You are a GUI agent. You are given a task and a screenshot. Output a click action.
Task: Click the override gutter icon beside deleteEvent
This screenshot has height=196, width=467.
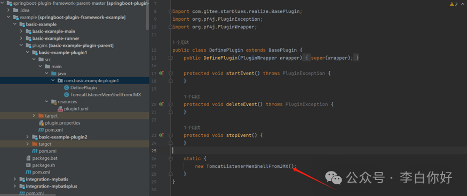pos(161,104)
